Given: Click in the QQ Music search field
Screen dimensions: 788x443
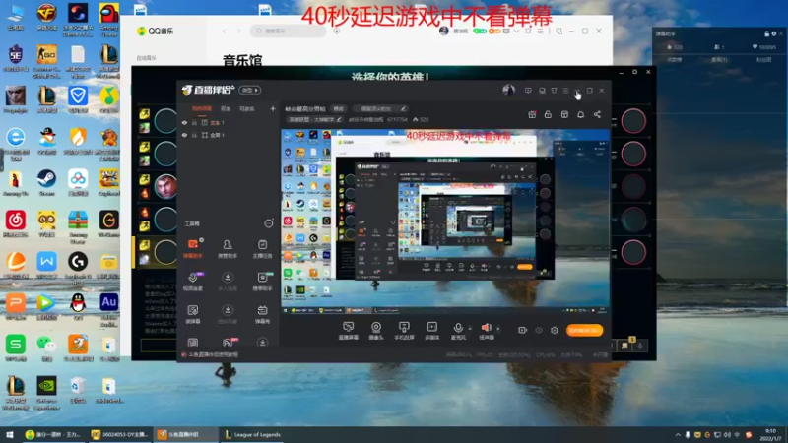Looking at the screenshot, I should click(289, 31).
